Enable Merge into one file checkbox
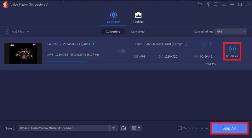 [x=180, y=128]
